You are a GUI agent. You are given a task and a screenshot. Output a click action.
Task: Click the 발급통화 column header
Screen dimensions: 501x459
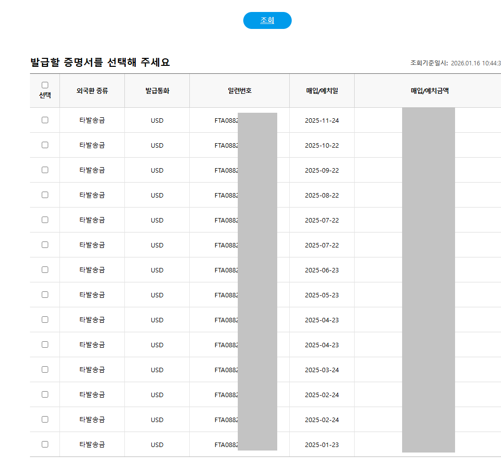tap(157, 91)
